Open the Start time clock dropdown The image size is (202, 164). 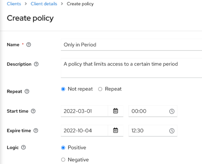click(x=172, y=111)
